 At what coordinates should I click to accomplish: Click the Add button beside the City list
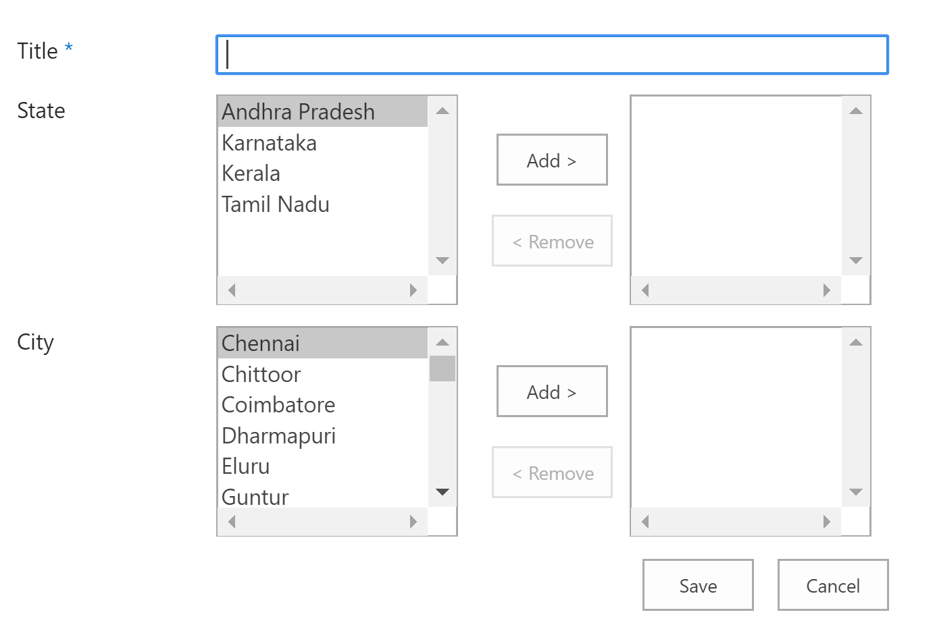pyautogui.click(x=552, y=391)
